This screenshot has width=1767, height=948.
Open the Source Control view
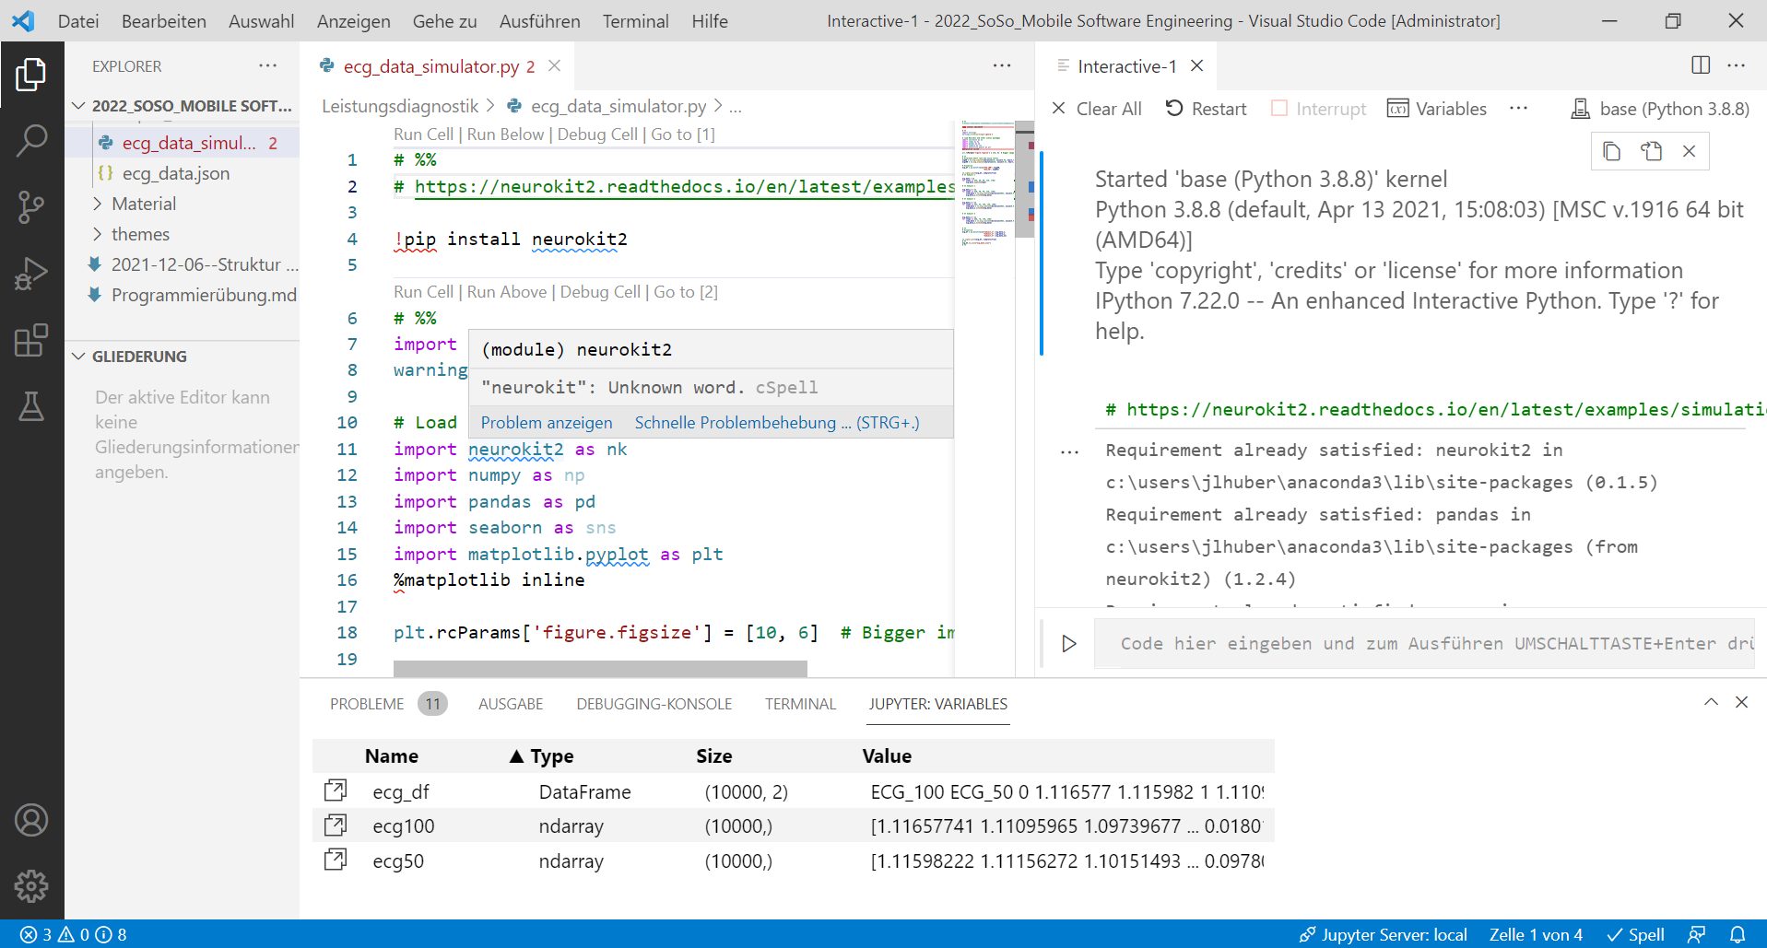tap(31, 207)
